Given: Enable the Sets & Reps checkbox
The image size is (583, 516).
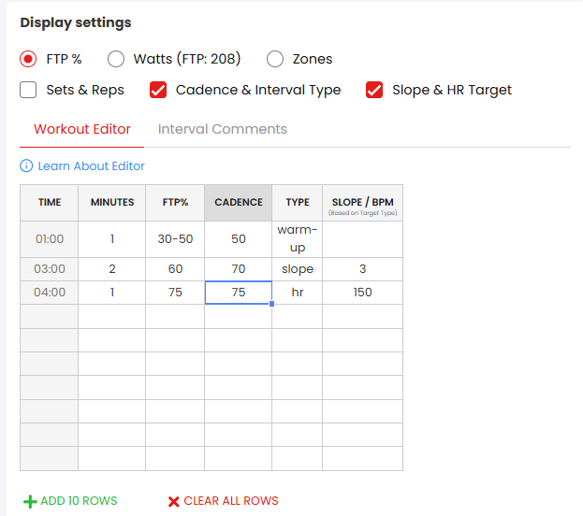Looking at the screenshot, I should tap(29, 90).
